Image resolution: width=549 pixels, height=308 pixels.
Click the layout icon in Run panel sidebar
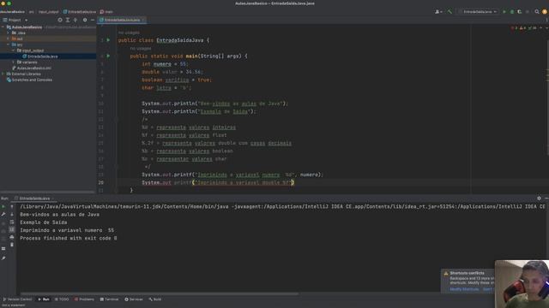pos(3,249)
